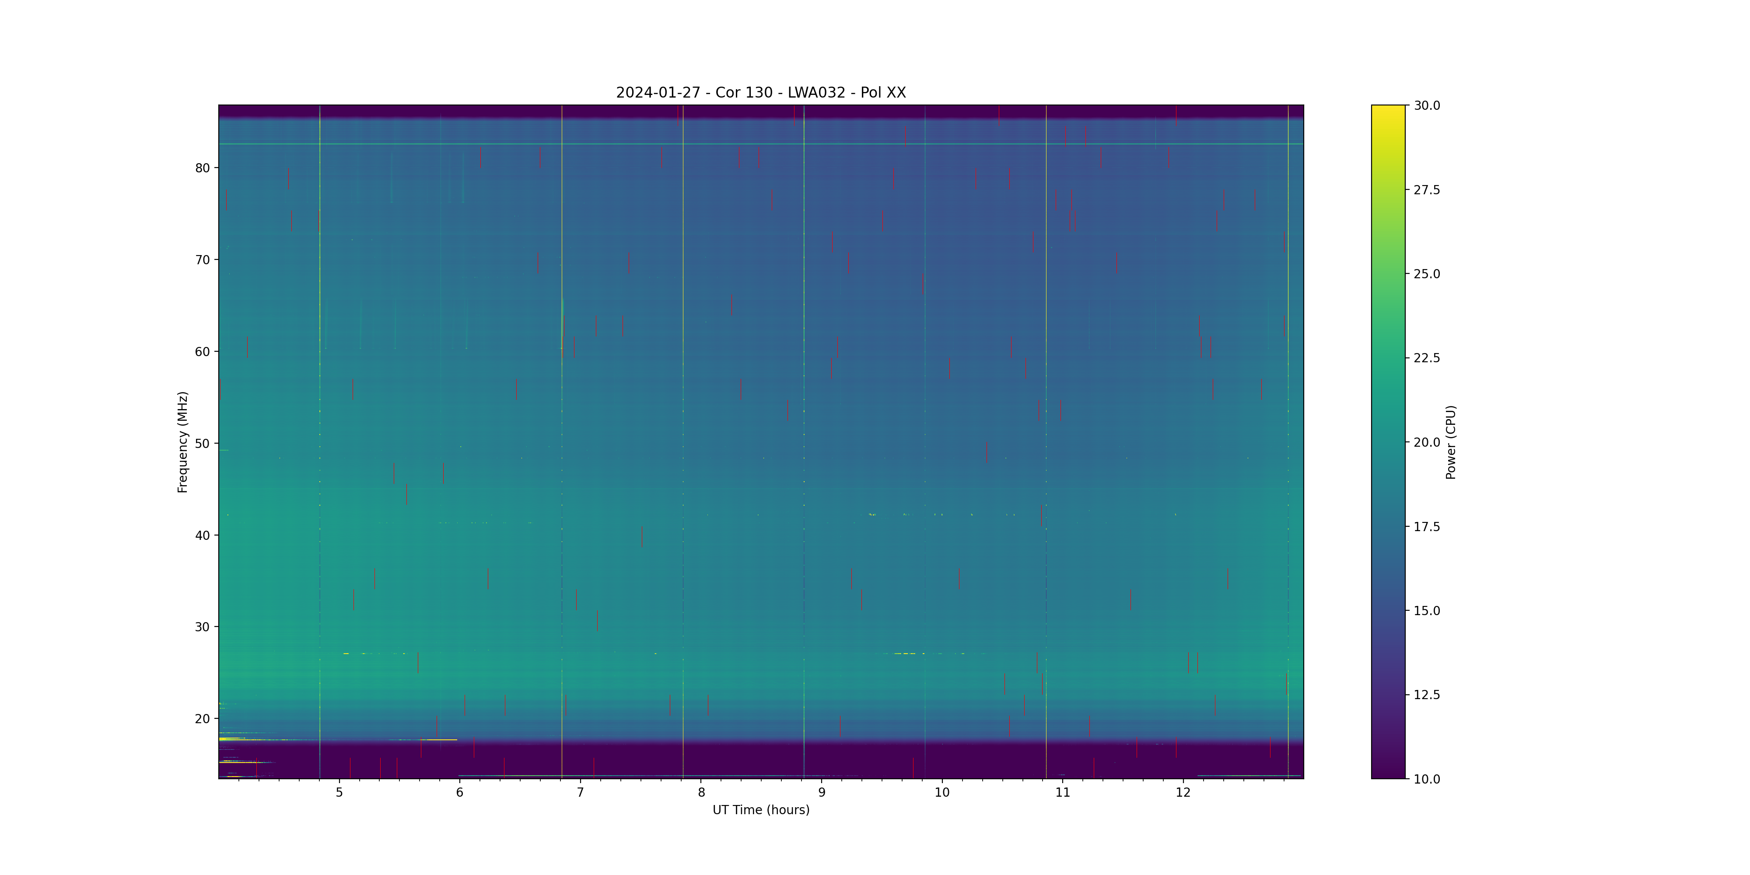
Task: Click the x-axis tick label 5
Action: click(339, 792)
